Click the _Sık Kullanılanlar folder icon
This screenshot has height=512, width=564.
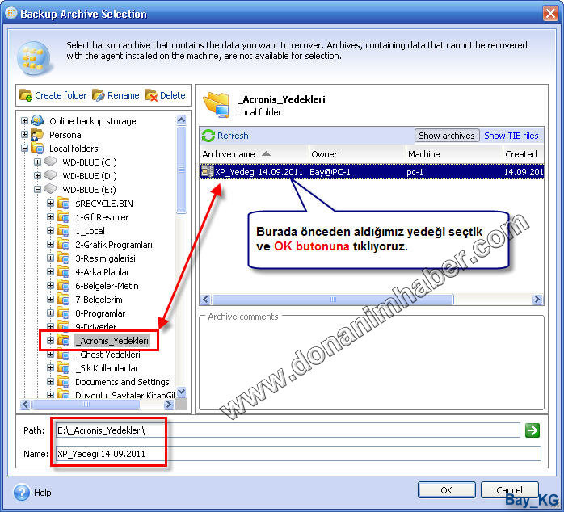(63, 367)
